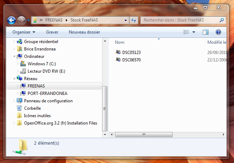Image resolution: width=234 pixels, height=163 pixels.
Task: Click the 2 élément(s) status text
Action: point(46,143)
